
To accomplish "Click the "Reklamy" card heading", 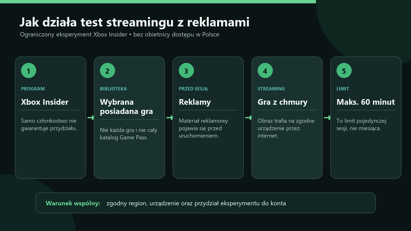I will [x=195, y=102].
